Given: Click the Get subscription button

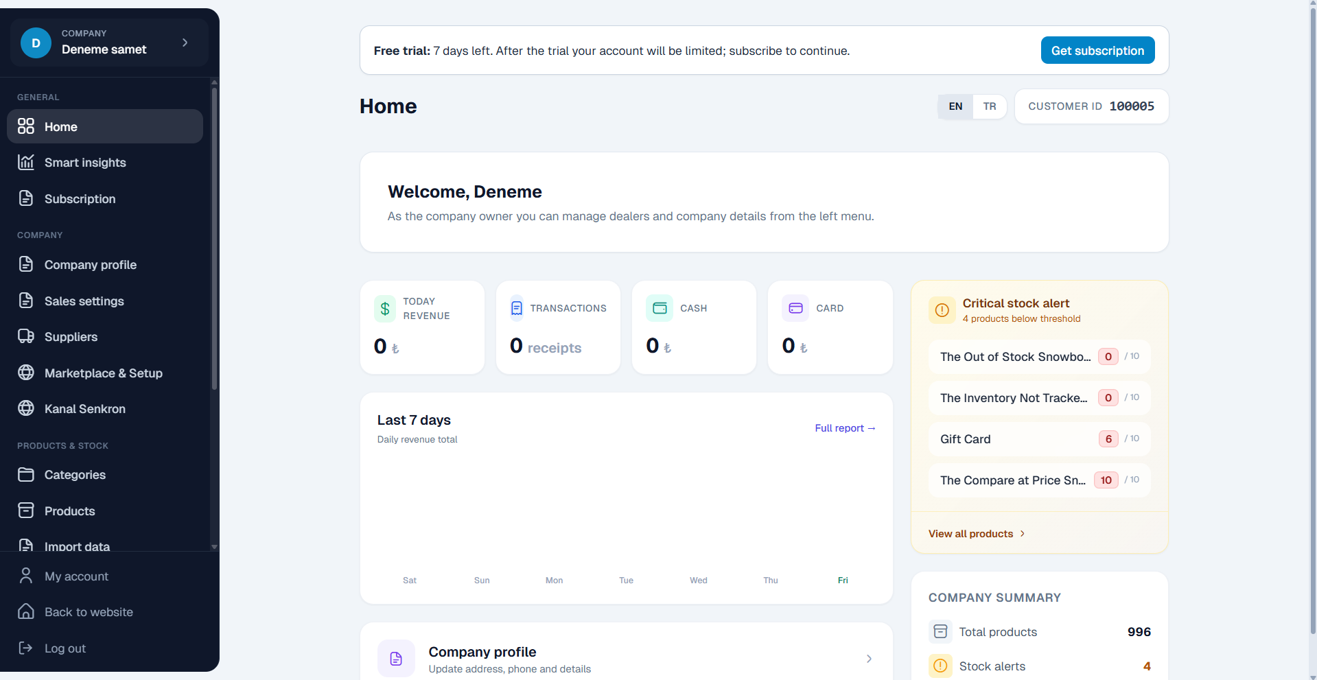Looking at the screenshot, I should 1097,50.
